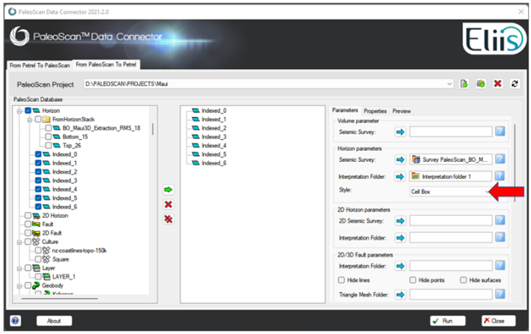Check the FromHorizonStack folder checkbox

38,119
